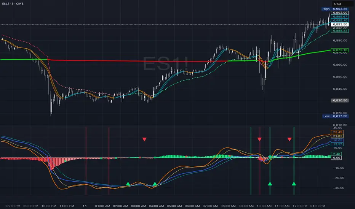
Task: Click the 01:00 AM time axis label
Action: point(102,206)
